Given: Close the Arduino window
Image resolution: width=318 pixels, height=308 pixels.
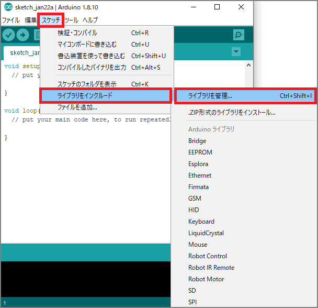Looking at the screenshot, I should point(241,7).
